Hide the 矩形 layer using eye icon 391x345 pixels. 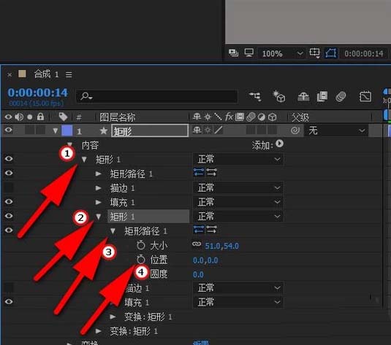point(9,130)
